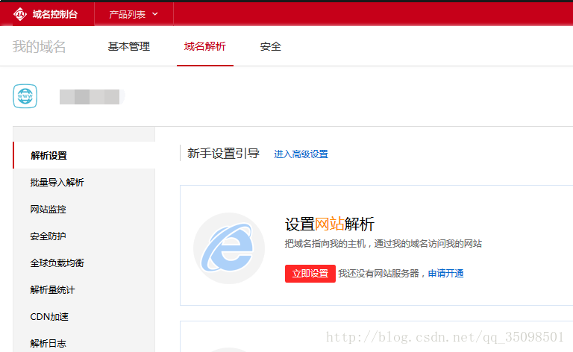
Task: Click the blurred domain name text
Action: click(x=92, y=97)
